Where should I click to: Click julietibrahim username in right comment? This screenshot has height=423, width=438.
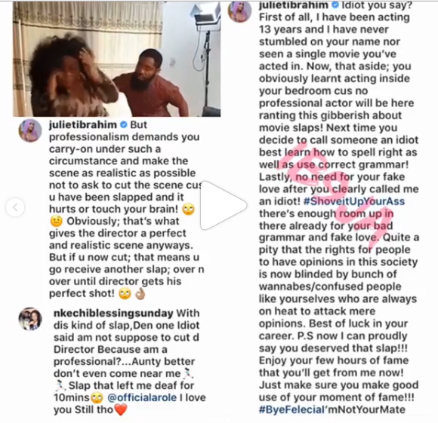pyautogui.click(x=294, y=5)
